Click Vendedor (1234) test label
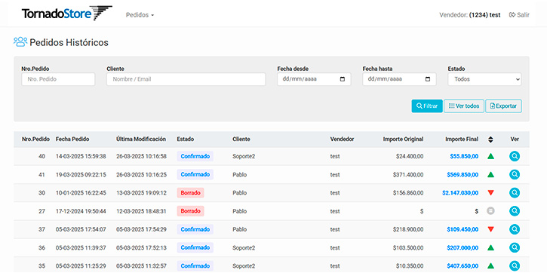The width and height of the screenshot is (547, 273). [x=470, y=15]
